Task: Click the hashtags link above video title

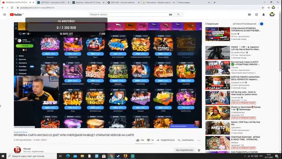Action: (x=21, y=132)
